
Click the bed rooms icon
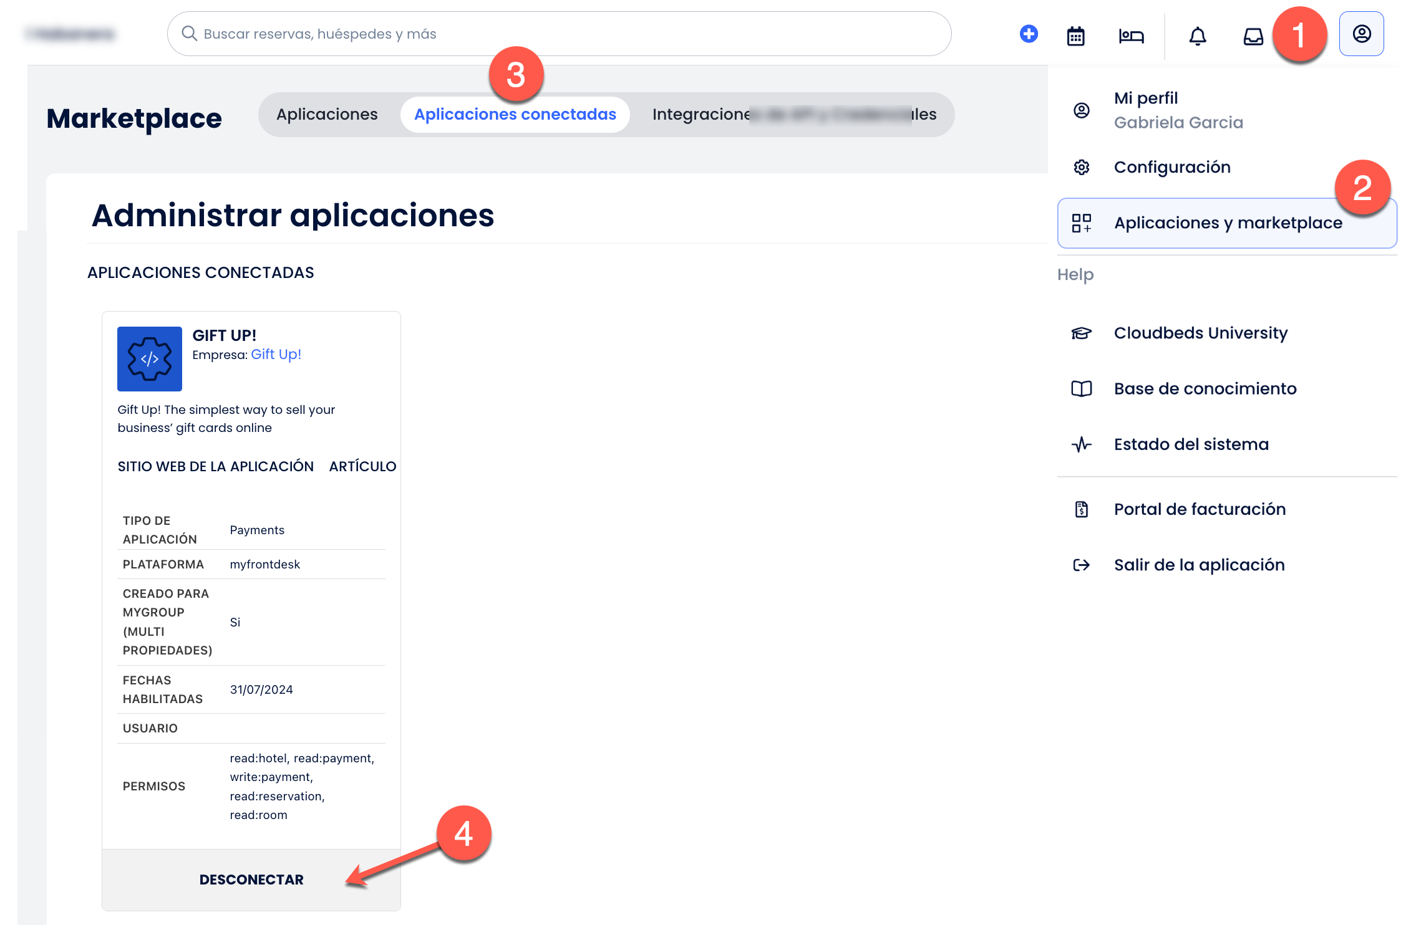point(1131,36)
